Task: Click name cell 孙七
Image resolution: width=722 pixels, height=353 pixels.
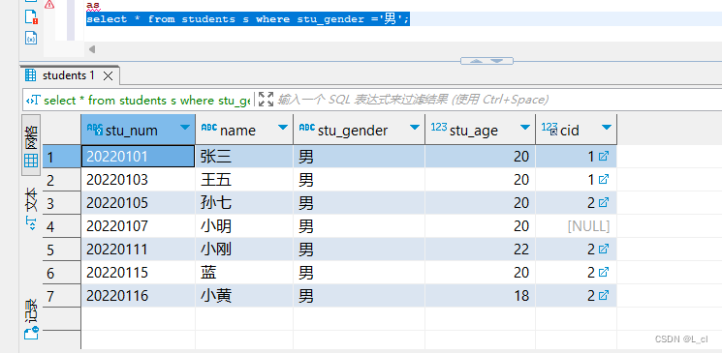Action: coord(244,203)
